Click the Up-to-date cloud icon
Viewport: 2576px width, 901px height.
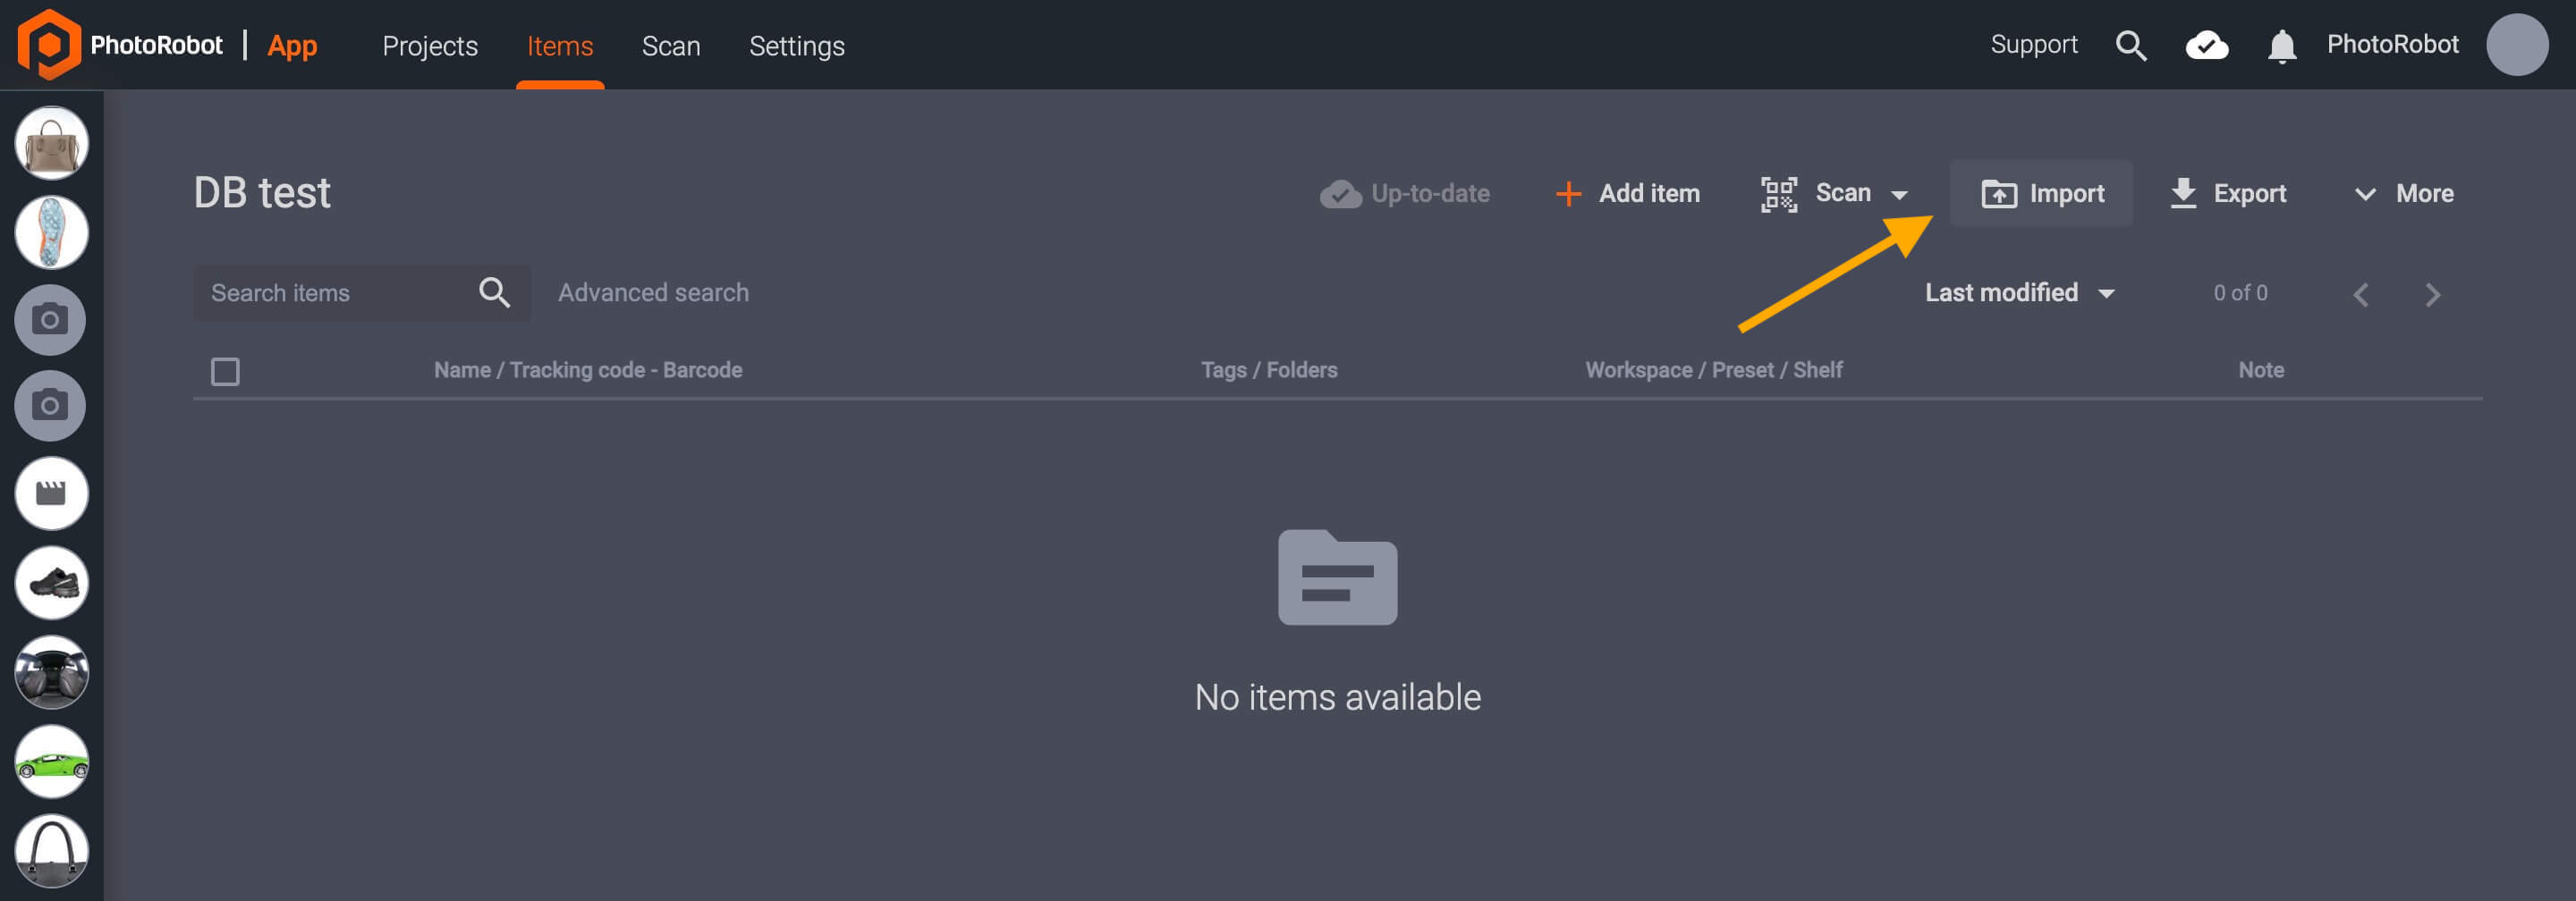pyautogui.click(x=1340, y=193)
